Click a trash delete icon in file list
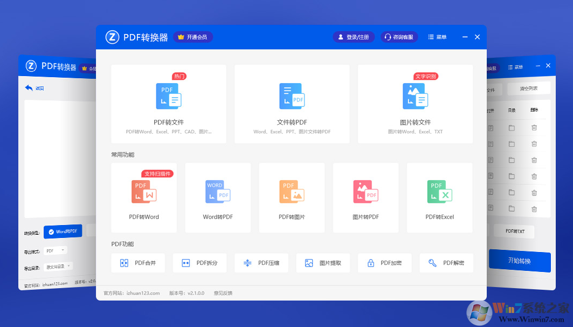The width and height of the screenshot is (573, 327). [x=534, y=128]
